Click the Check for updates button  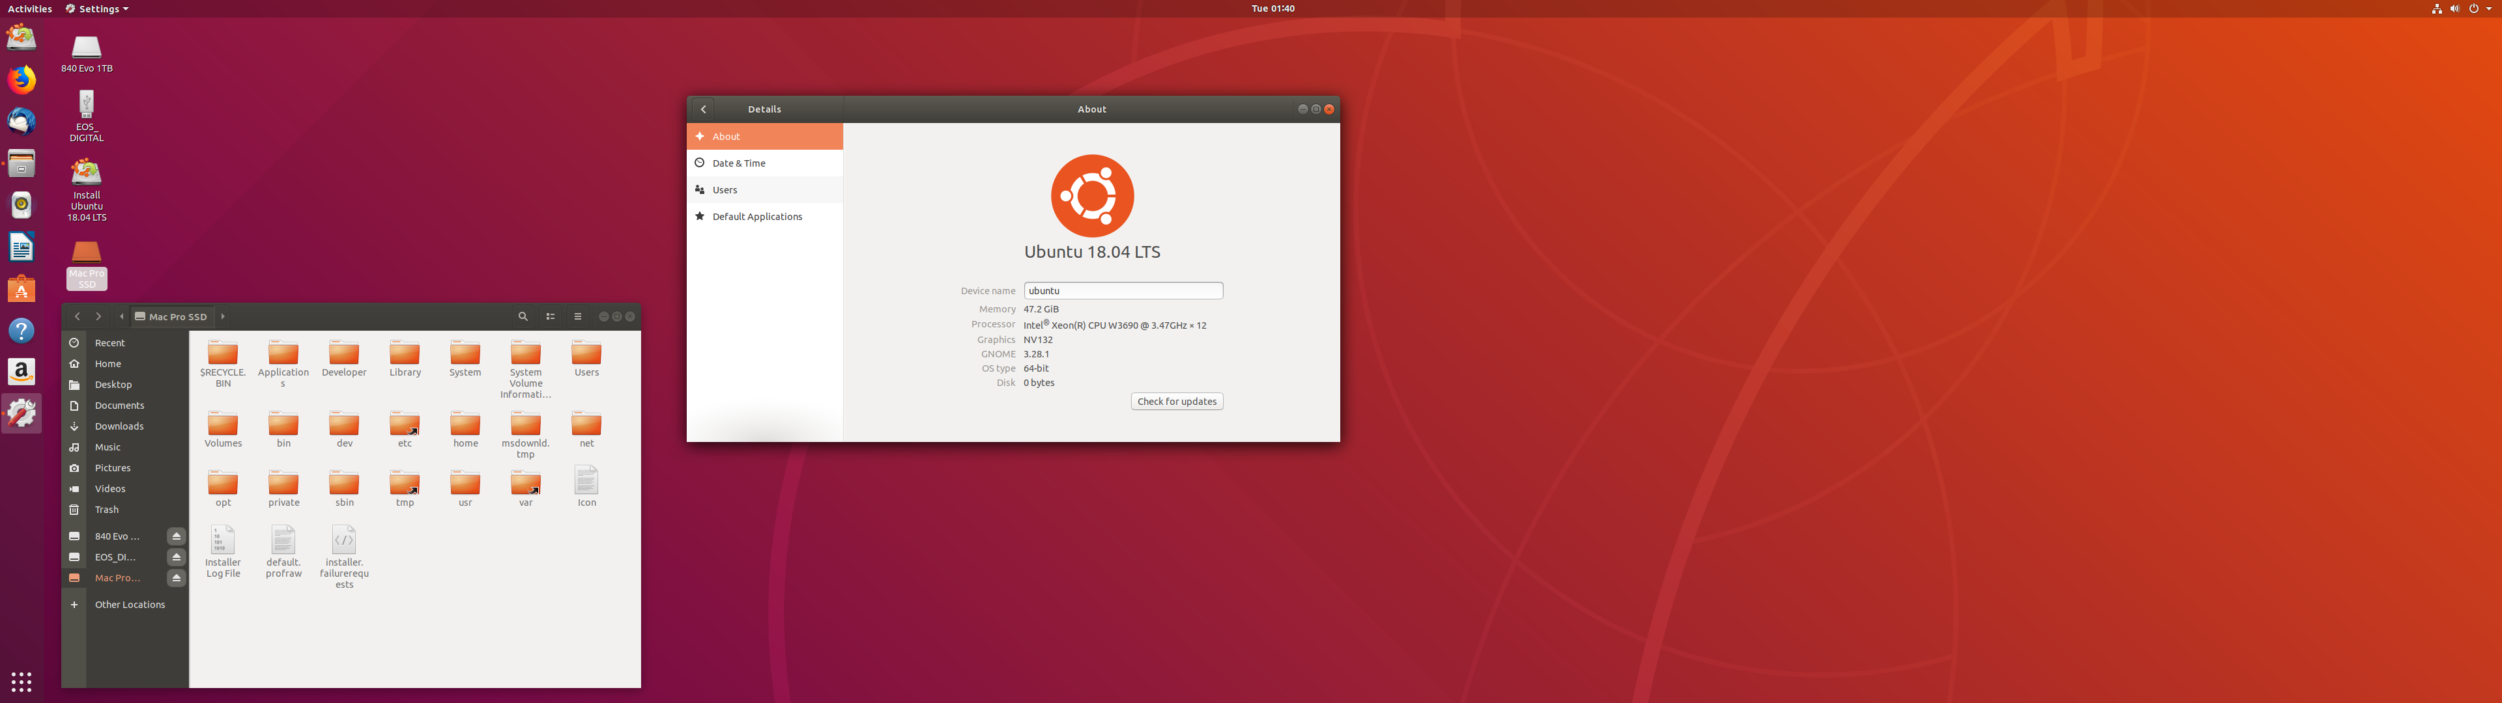pyautogui.click(x=1176, y=402)
